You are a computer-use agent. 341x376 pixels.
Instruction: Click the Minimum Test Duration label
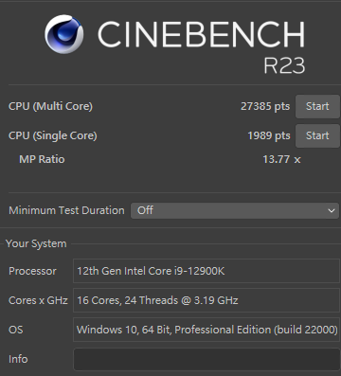click(66, 210)
